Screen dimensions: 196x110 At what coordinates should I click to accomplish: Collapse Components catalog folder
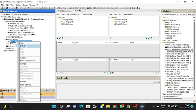tap(162, 43)
